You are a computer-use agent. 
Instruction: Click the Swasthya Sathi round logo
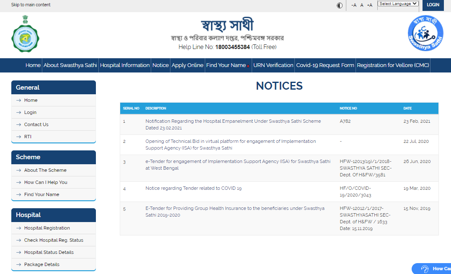tap(425, 33)
